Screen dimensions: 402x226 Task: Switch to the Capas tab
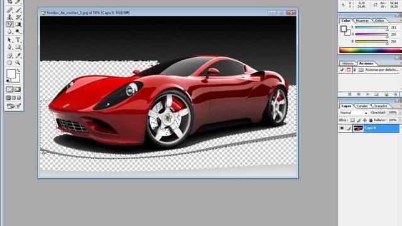(x=346, y=106)
